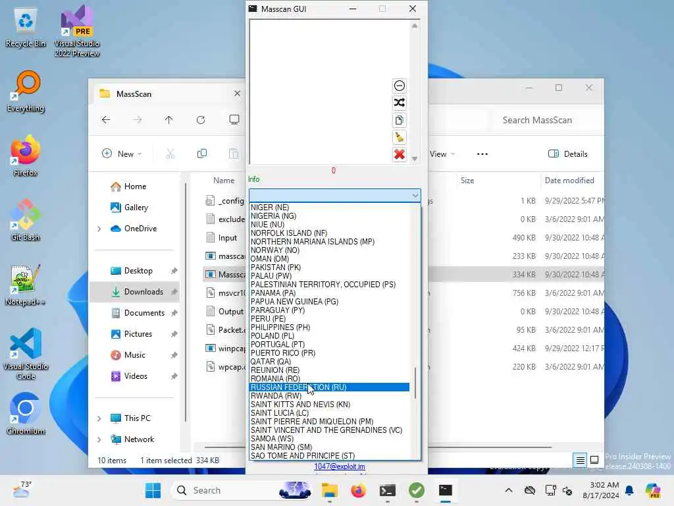
Task: Click the shuffle icon in Masscan GUI
Action: pos(400,103)
